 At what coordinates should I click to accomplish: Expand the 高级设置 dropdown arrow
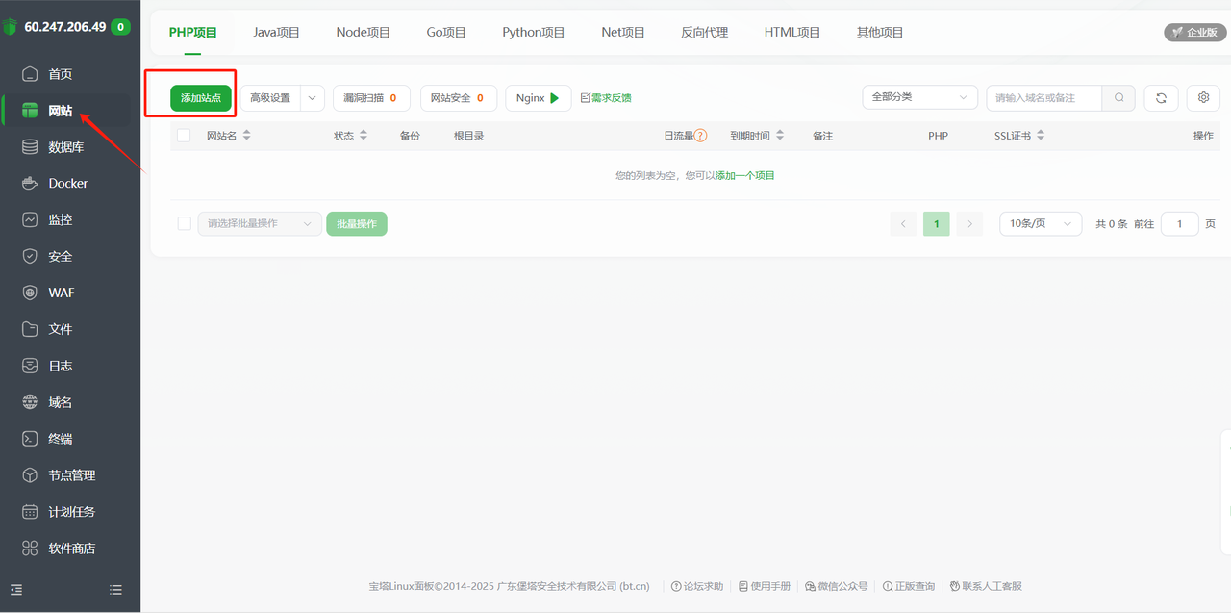pos(313,98)
